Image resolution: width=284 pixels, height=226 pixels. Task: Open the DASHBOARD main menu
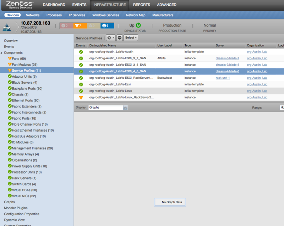(54, 5)
